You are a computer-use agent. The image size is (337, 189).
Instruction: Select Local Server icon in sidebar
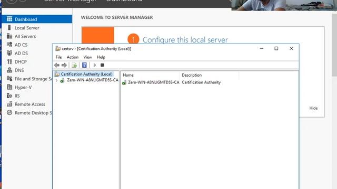[x=9, y=28]
